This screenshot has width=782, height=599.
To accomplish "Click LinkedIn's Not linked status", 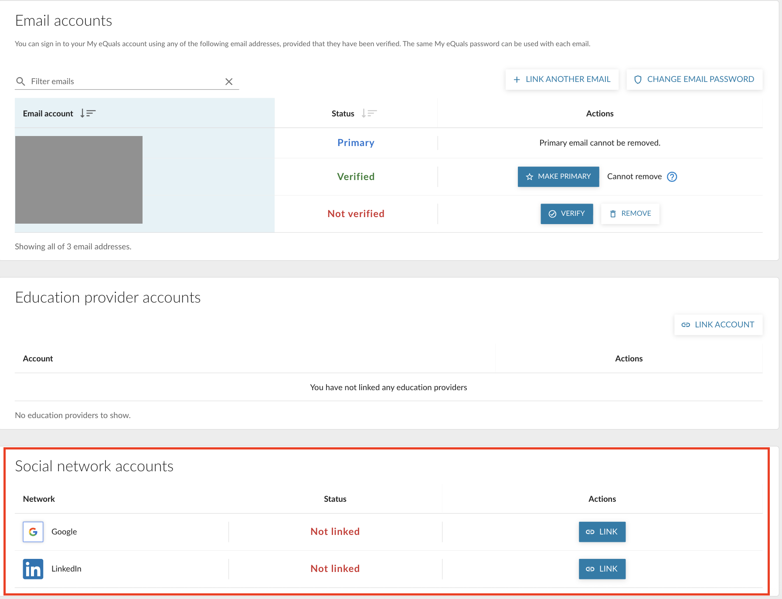I will (335, 569).
